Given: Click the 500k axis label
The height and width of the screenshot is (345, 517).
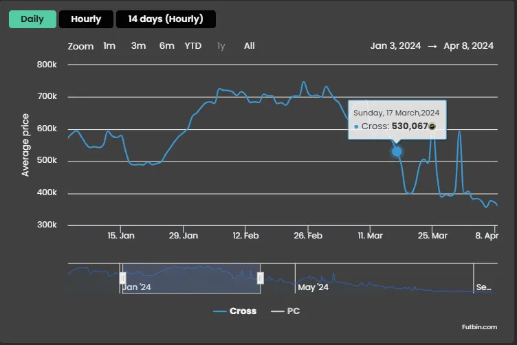Looking at the screenshot, I should (x=47, y=160).
